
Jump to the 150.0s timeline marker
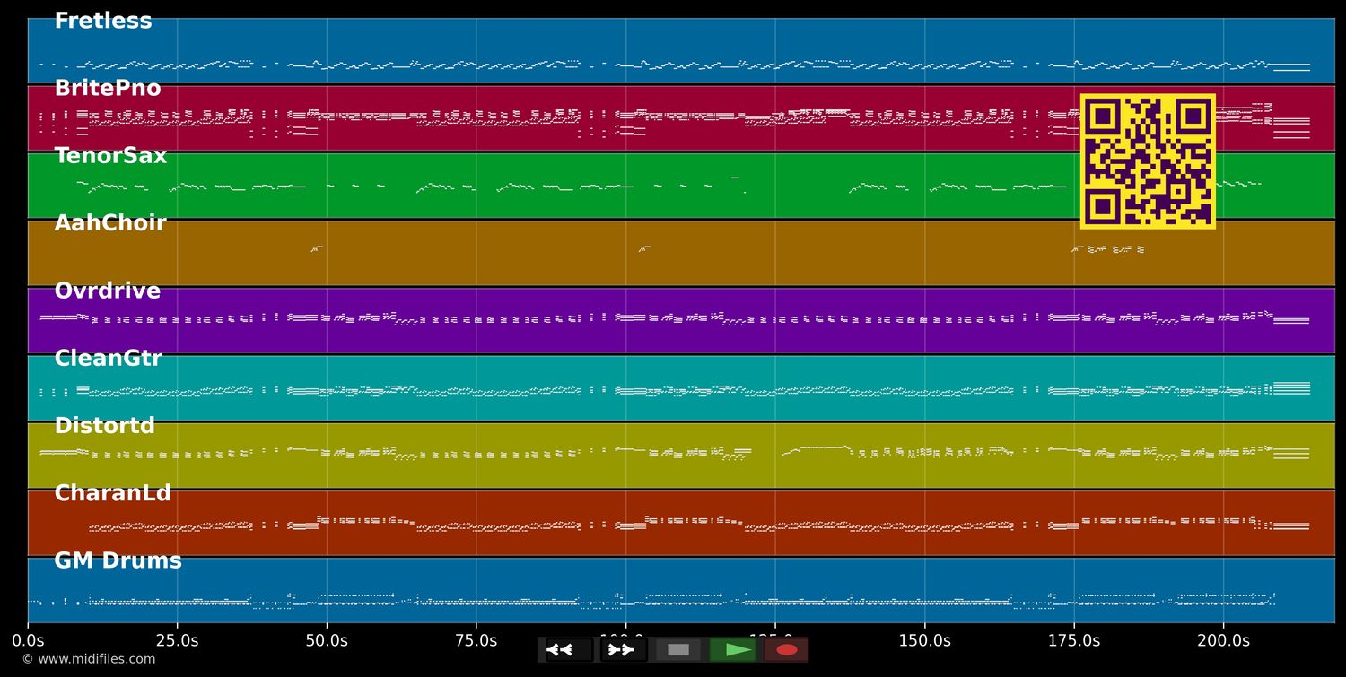point(924,641)
